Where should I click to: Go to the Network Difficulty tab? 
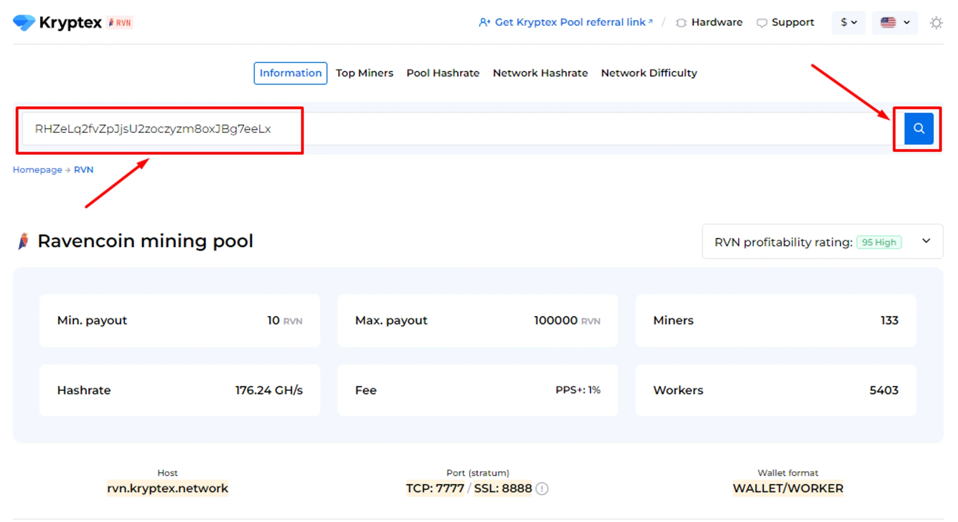click(x=649, y=73)
